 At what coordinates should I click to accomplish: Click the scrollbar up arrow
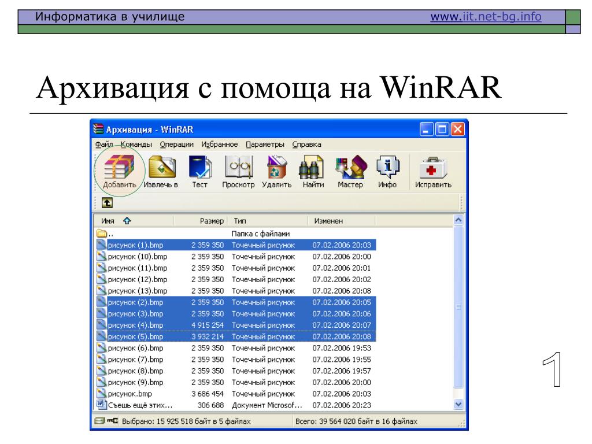(x=458, y=220)
